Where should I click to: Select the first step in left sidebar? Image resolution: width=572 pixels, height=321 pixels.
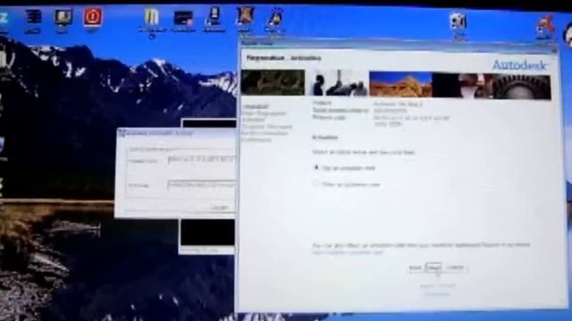(x=256, y=106)
